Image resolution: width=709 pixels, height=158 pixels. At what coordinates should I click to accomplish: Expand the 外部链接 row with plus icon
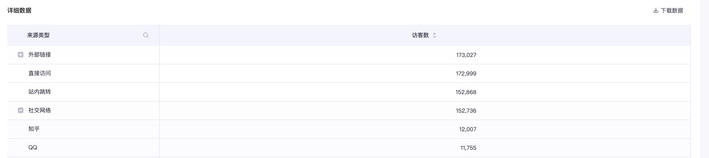click(x=20, y=55)
